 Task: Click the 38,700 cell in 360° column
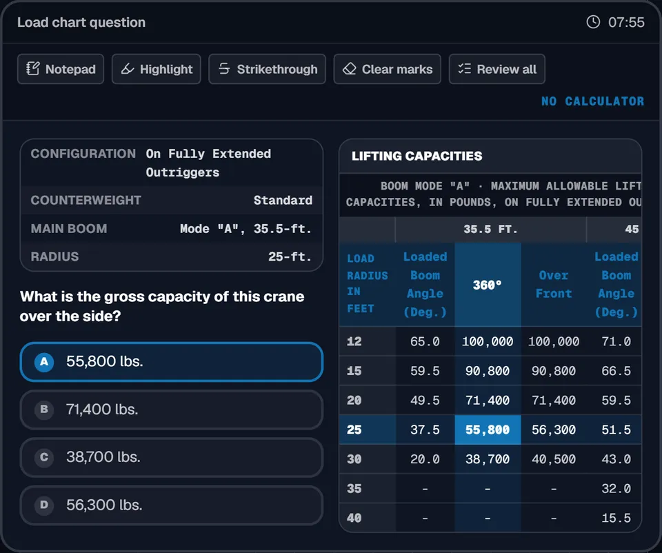[x=488, y=459]
